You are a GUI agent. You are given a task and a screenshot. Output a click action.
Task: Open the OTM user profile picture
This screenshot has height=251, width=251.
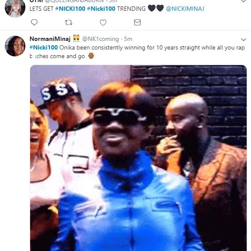[x=15, y=8]
